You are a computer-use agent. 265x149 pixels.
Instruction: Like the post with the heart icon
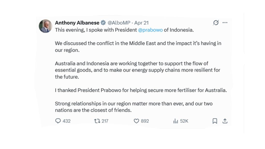tap(136, 121)
